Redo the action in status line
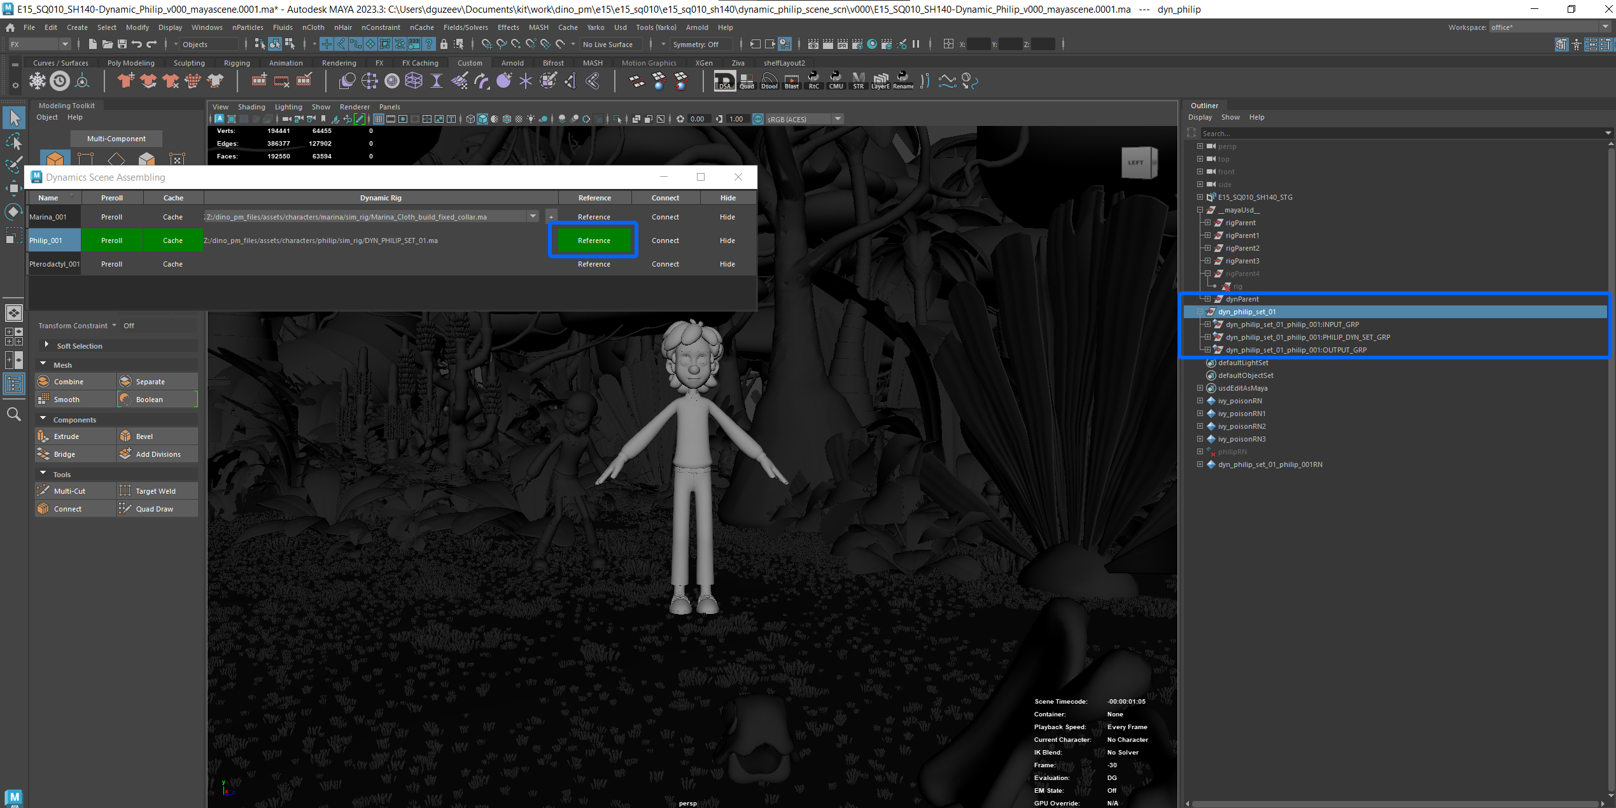Viewport: 1616px width, 808px height. tap(152, 44)
